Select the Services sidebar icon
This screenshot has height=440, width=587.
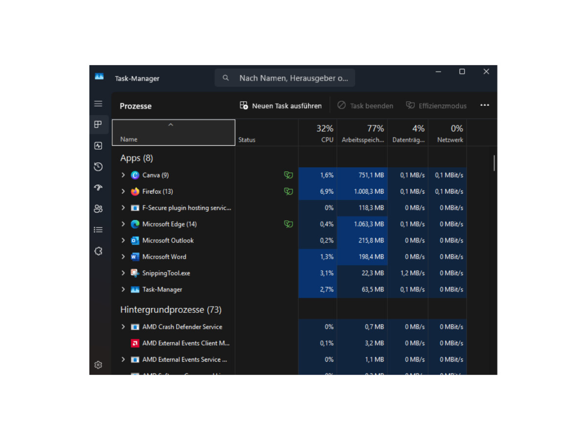point(98,251)
